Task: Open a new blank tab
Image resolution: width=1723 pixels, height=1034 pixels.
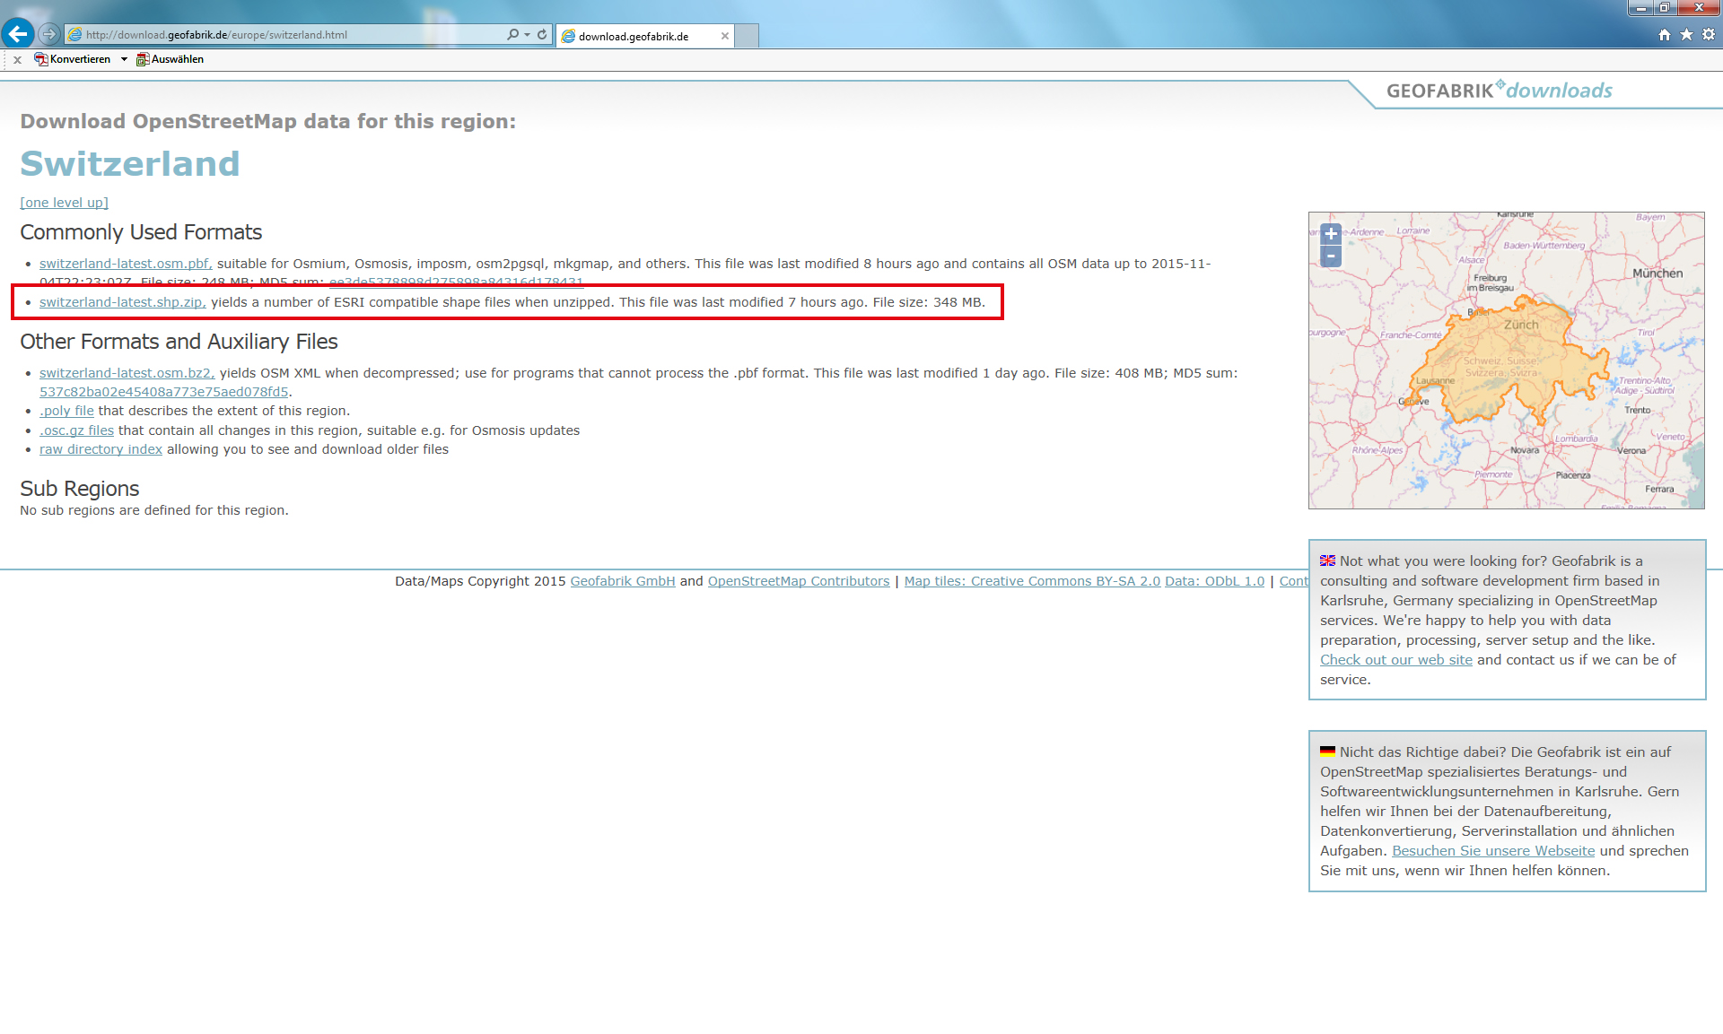Action: (747, 36)
